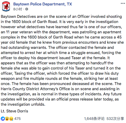
Task: Click the gear audience icon beside timestamp
Action: [x=27, y=9]
